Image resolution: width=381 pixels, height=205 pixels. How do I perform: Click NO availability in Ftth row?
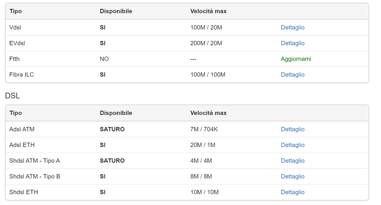tap(104, 59)
